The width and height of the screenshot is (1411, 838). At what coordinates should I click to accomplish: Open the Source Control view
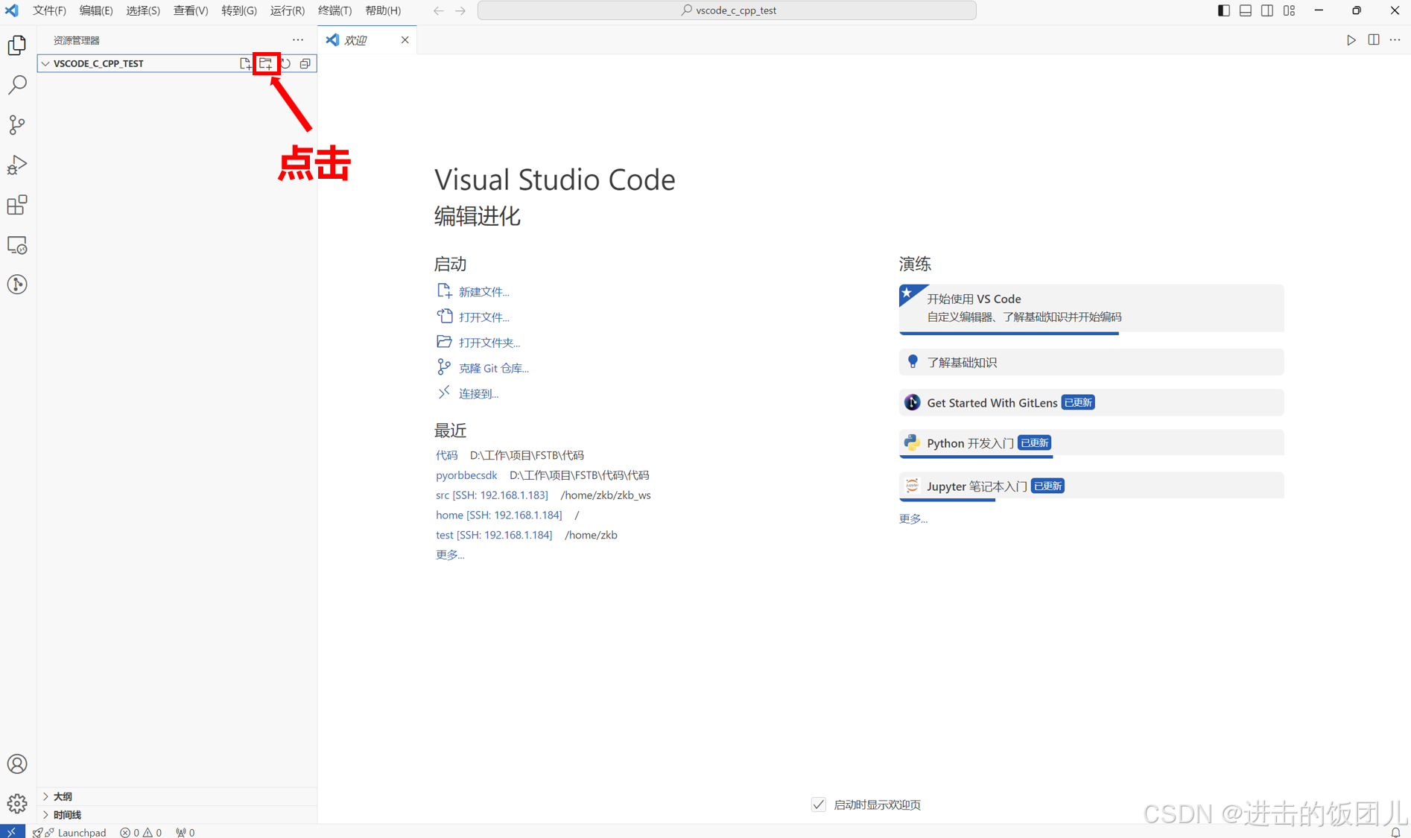[x=17, y=124]
